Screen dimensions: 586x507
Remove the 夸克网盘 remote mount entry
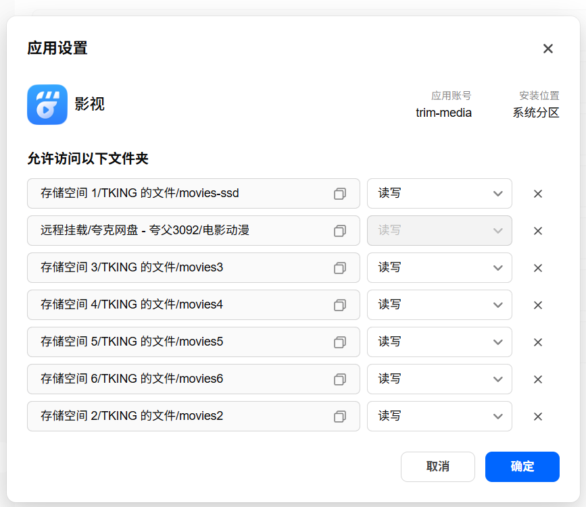(538, 231)
